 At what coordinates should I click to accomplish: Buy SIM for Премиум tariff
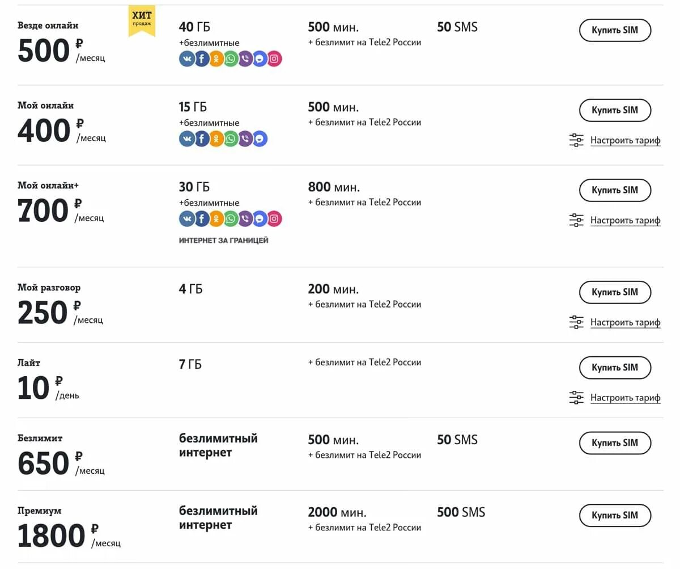click(x=615, y=516)
